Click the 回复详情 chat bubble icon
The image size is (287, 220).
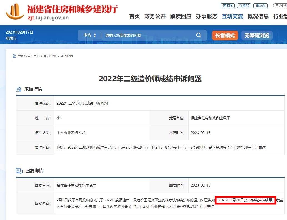[19, 171]
